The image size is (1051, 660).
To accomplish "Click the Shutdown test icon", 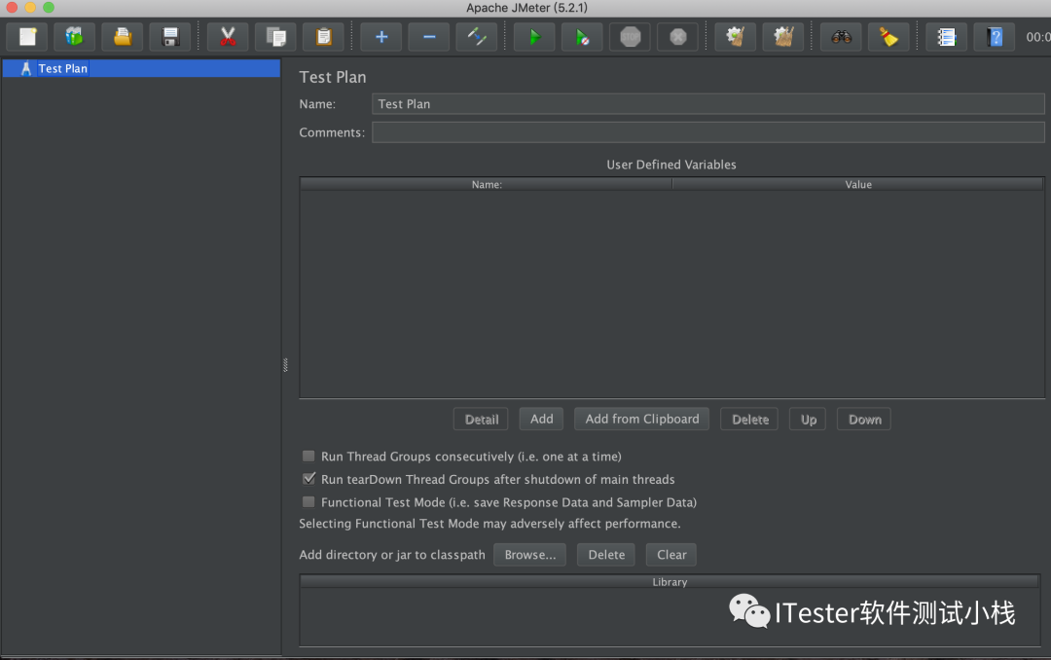I will pyautogui.click(x=678, y=37).
